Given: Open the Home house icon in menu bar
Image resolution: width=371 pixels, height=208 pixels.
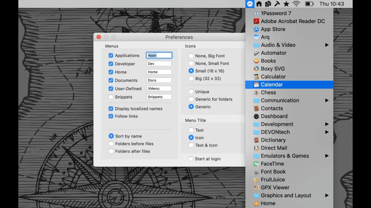Looking at the screenshot, I should (259, 4).
